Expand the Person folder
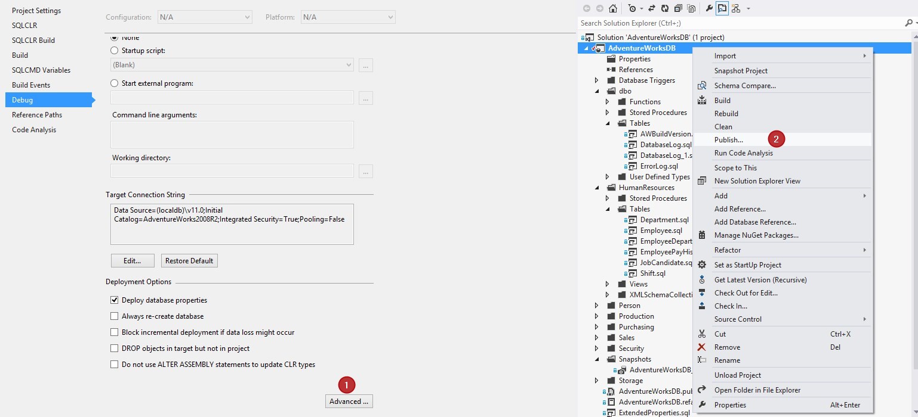918x417 pixels. pos(596,306)
